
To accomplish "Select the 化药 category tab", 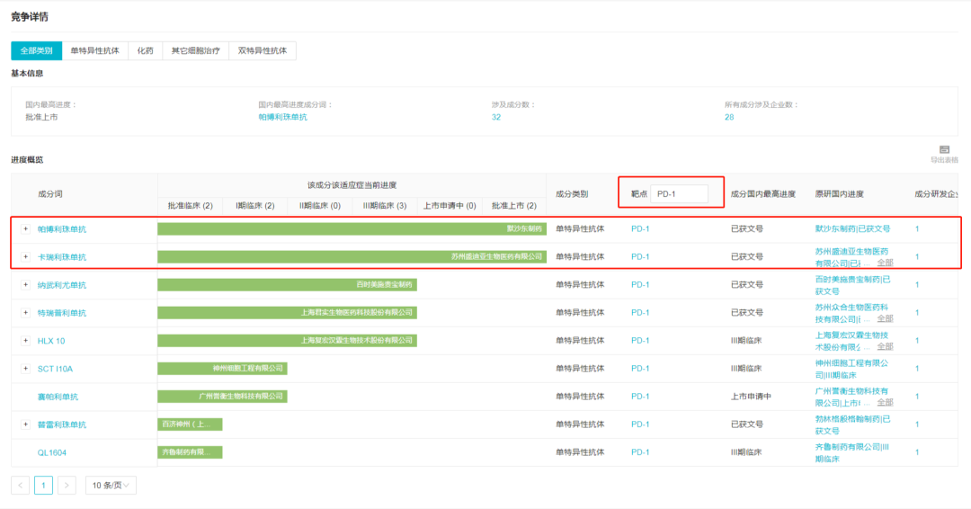I will 145,51.
